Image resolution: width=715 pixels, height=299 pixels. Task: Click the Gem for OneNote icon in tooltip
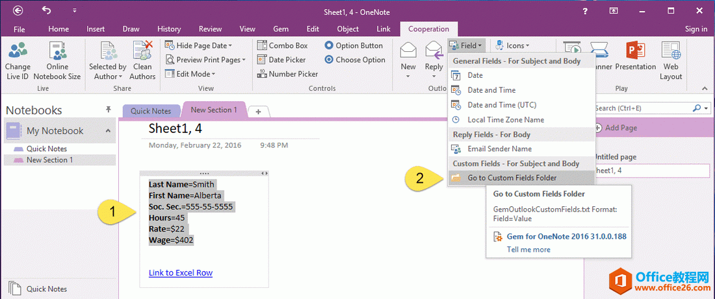[499, 237]
